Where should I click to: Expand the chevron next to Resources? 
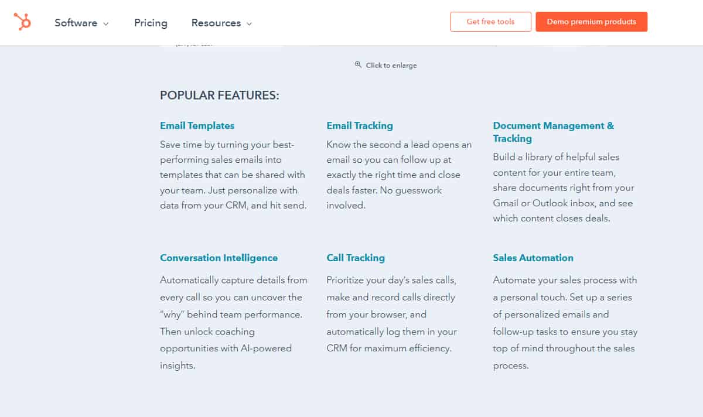[249, 24]
